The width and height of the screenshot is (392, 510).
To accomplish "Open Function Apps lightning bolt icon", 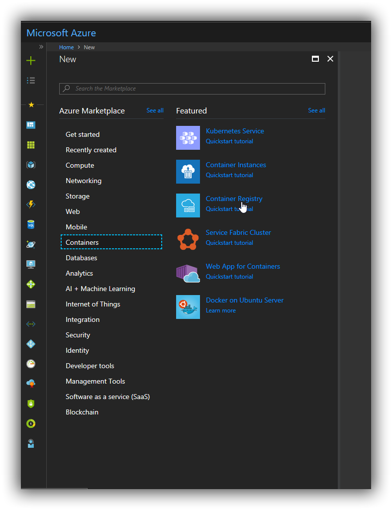I will tap(31, 204).
